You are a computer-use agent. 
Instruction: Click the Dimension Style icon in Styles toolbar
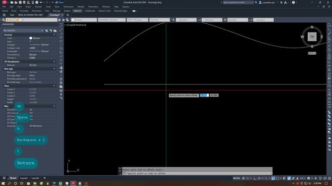coord(199,20)
